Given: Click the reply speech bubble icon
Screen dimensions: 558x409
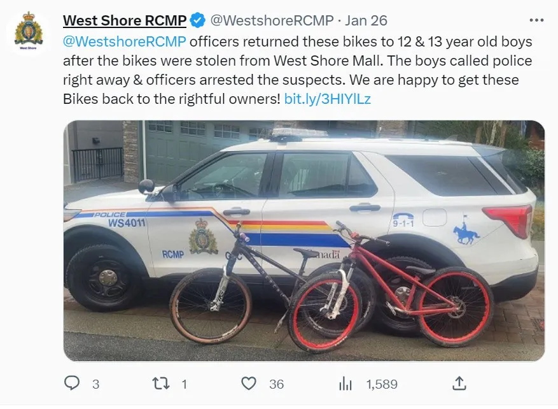Looking at the screenshot, I should (x=72, y=384).
